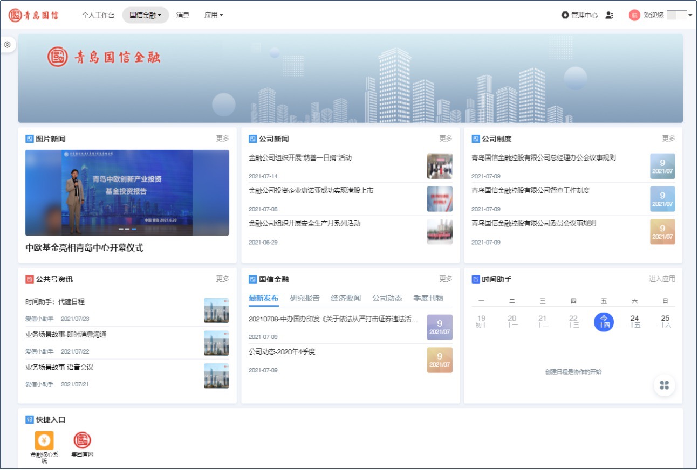
Task: Expand the 应用 dropdown menu
Action: click(x=214, y=15)
